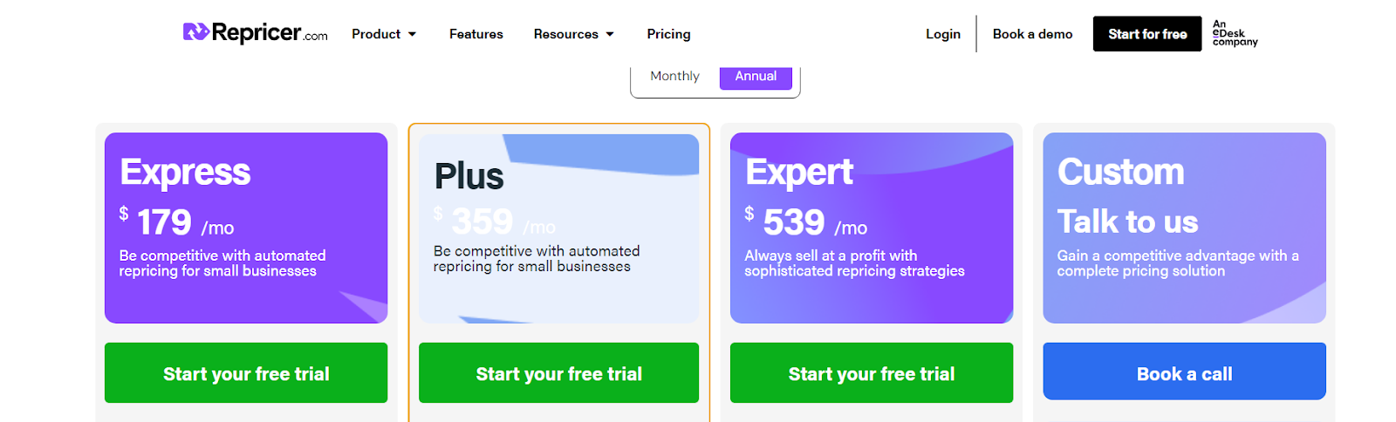The height and width of the screenshot is (422, 1396).
Task: Start free trial for Expert plan
Action: point(872,373)
